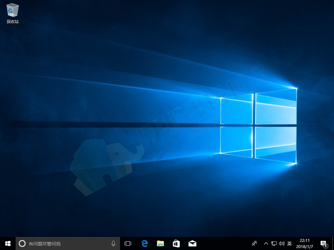Click the Windows logo on the wallpaper
334x250 pixels.
(x=258, y=126)
